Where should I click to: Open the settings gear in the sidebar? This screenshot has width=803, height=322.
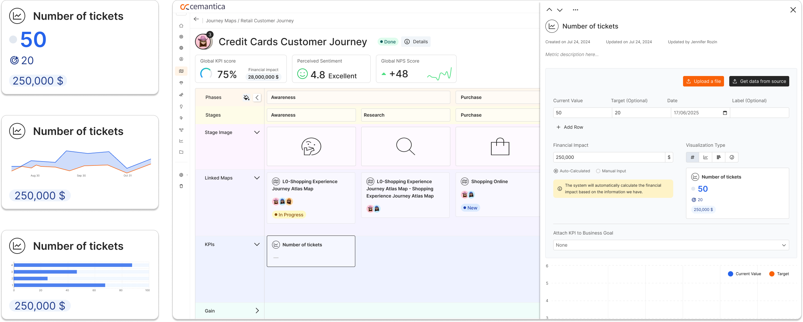[x=181, y=175]
